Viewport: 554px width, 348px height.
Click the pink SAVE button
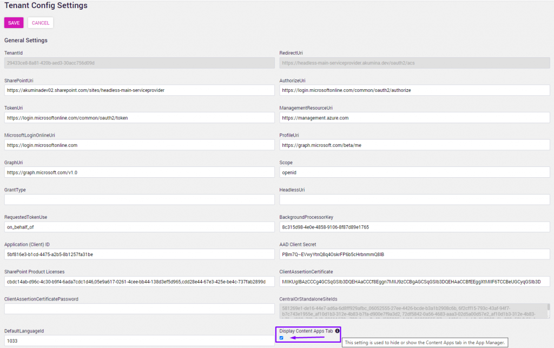[14, 23]
